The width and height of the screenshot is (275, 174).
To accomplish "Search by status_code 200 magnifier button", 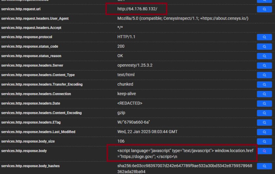I will (265, 47).
